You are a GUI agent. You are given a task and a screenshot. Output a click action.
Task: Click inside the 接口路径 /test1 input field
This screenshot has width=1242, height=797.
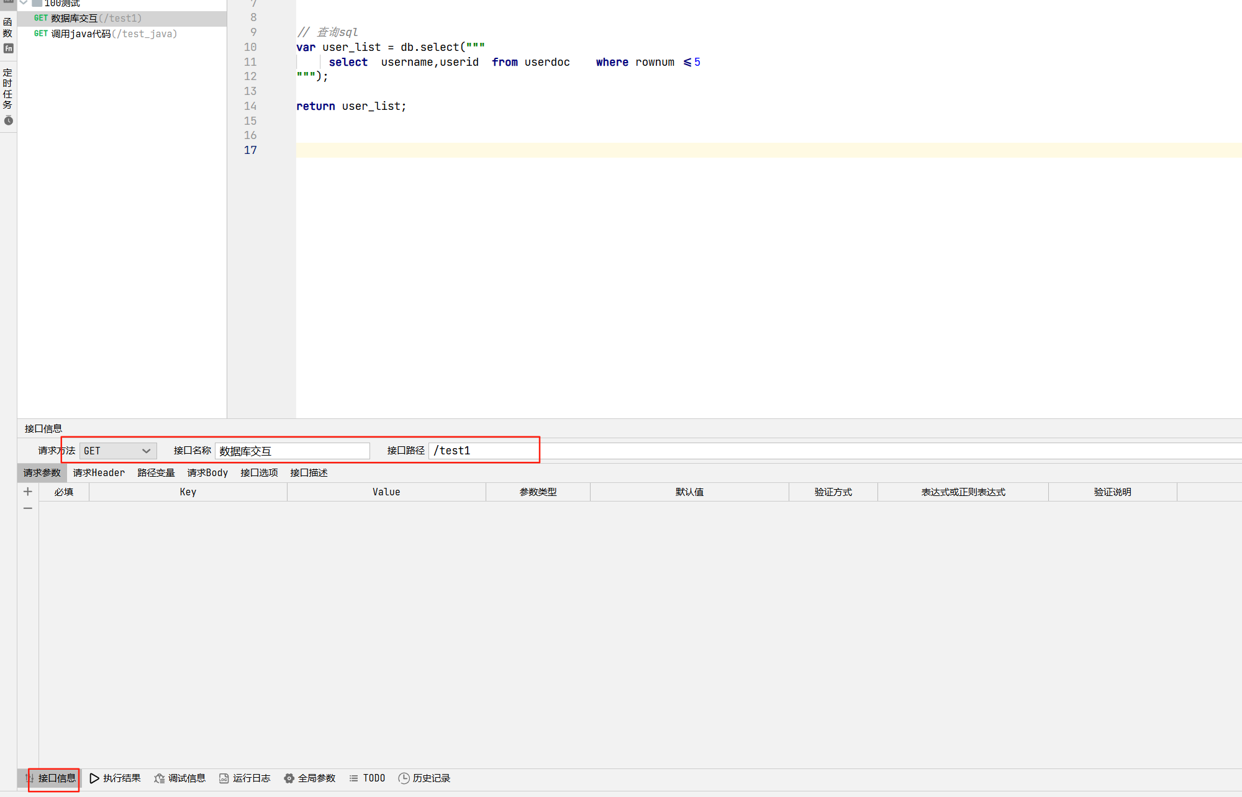(484, 451)
